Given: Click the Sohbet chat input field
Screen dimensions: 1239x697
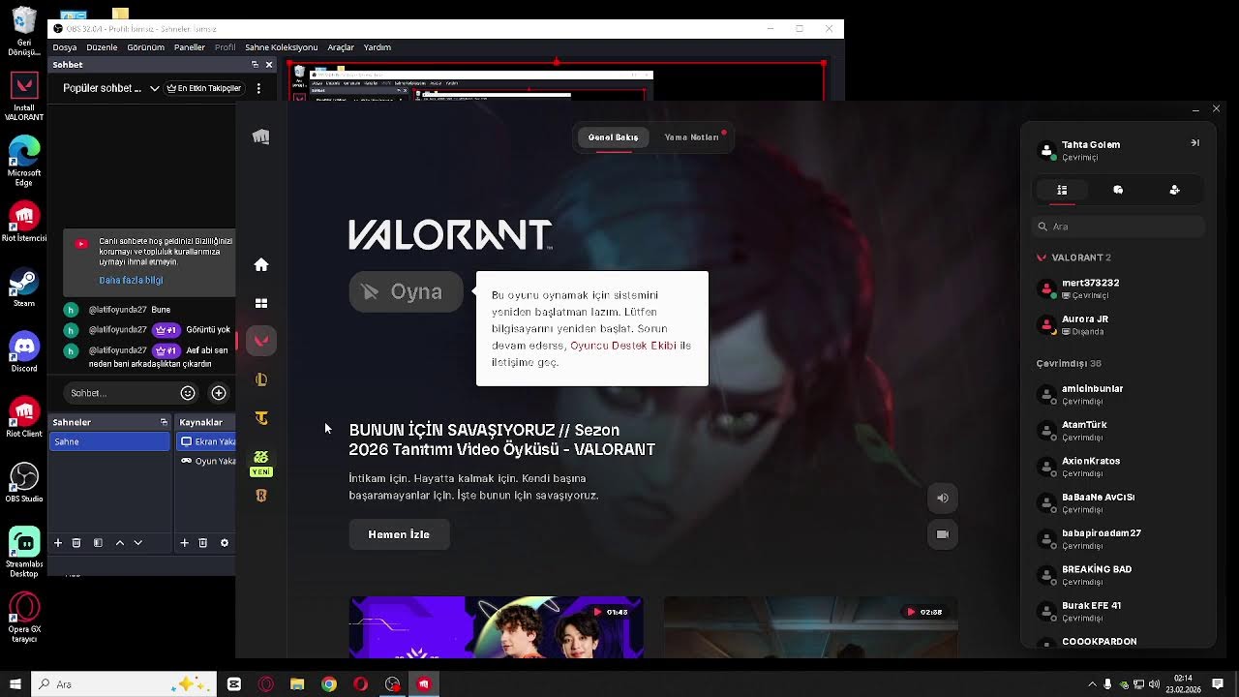Looking at the screenshot, I should [x=120, y=393].
